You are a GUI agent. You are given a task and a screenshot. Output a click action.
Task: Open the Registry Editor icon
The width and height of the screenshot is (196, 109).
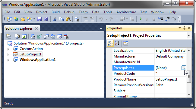click(x=40, y=36)
